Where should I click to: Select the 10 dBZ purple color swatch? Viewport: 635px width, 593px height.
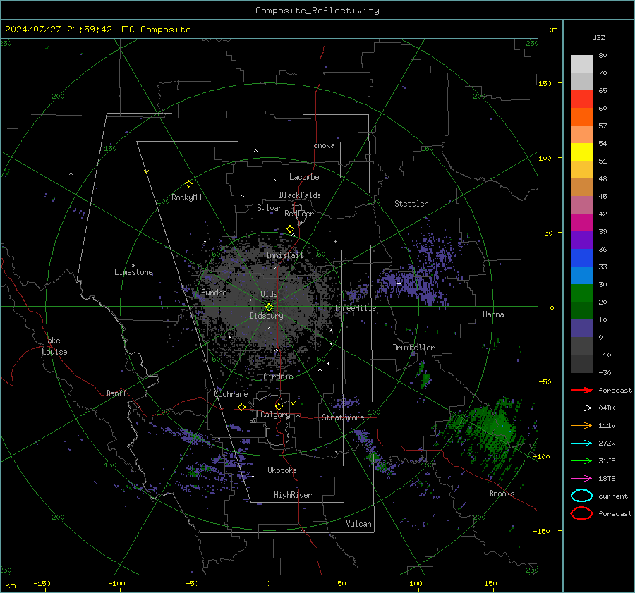click(x=581, y=329)
